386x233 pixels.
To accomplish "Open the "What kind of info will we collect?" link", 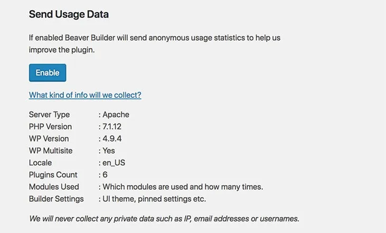I will point(85,95).
